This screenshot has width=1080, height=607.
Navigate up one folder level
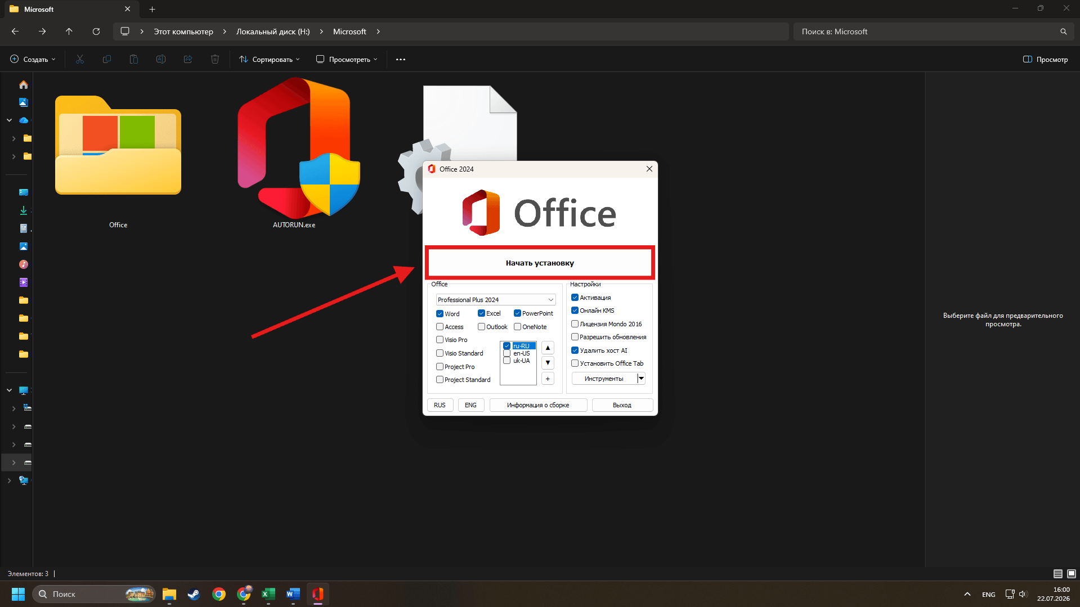point(69,32)
